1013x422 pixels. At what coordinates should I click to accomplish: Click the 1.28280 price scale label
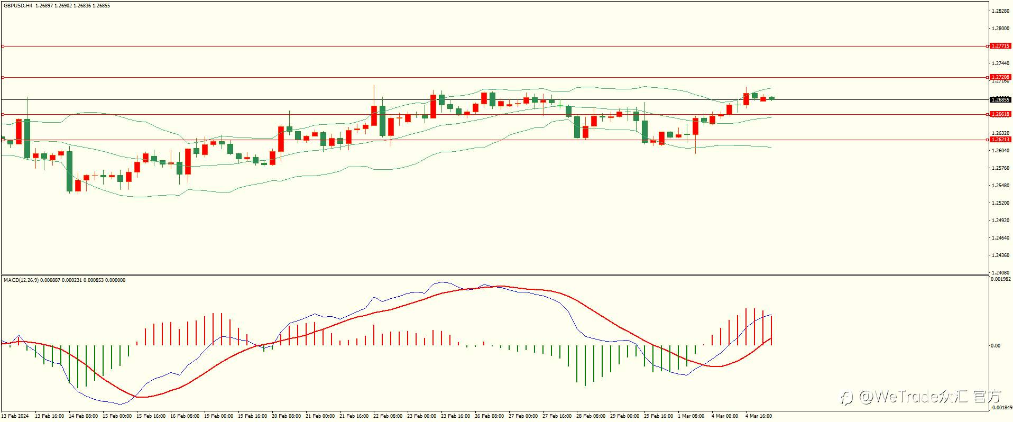point(1001,11)
